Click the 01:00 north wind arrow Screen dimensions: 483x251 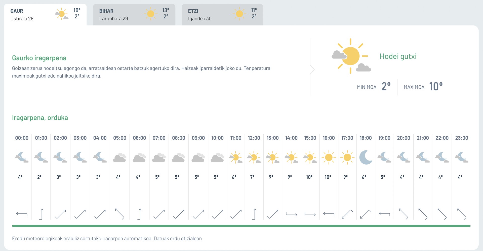(41, 214)
